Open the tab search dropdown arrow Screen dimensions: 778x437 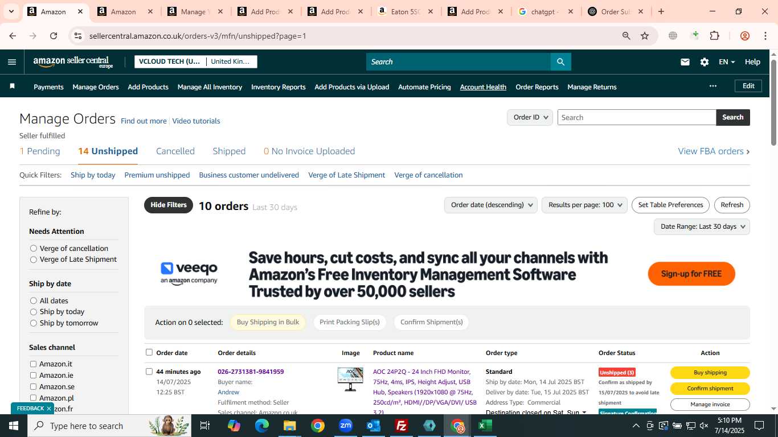click(x=11, y=11)
